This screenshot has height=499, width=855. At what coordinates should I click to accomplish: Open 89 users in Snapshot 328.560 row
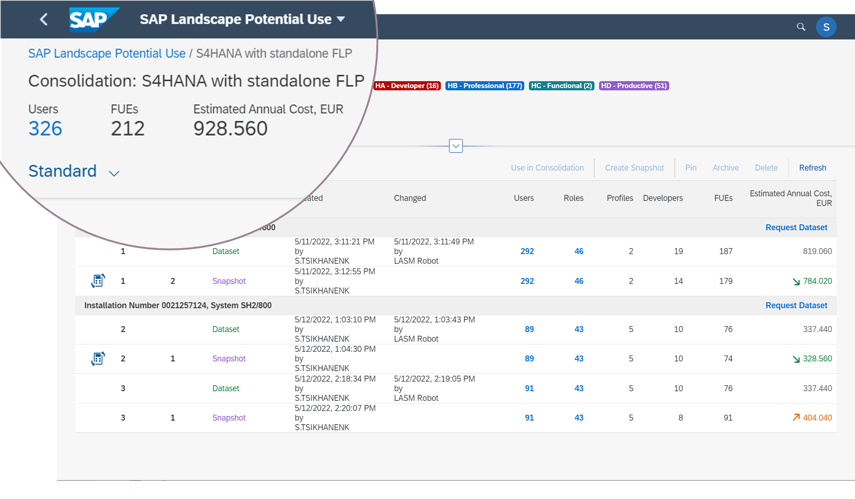(x=529, y=359)
